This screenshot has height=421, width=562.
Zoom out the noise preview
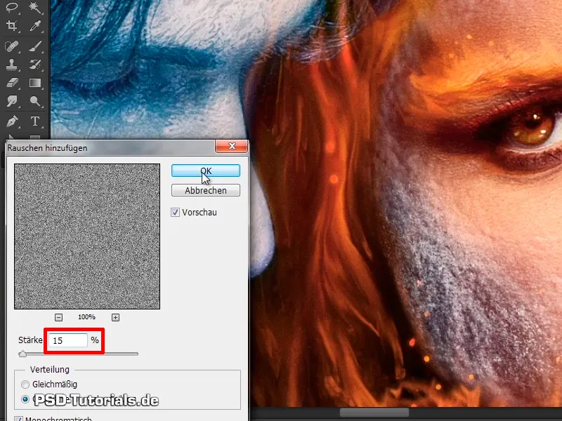coord(58,317)
